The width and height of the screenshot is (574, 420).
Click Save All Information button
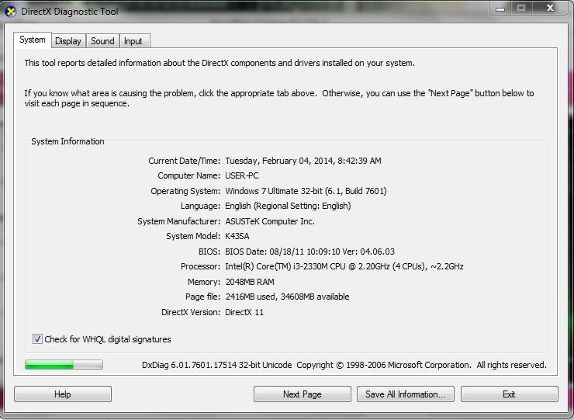406,394
